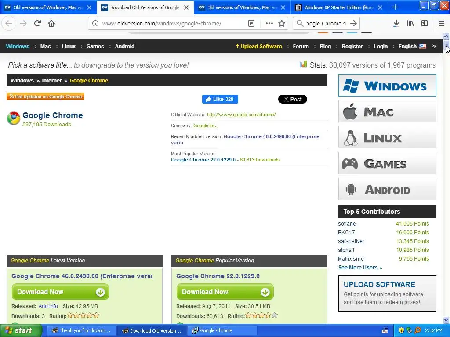
Task: Open the on-screen keyboard tray icon
Action: point(385,331)
